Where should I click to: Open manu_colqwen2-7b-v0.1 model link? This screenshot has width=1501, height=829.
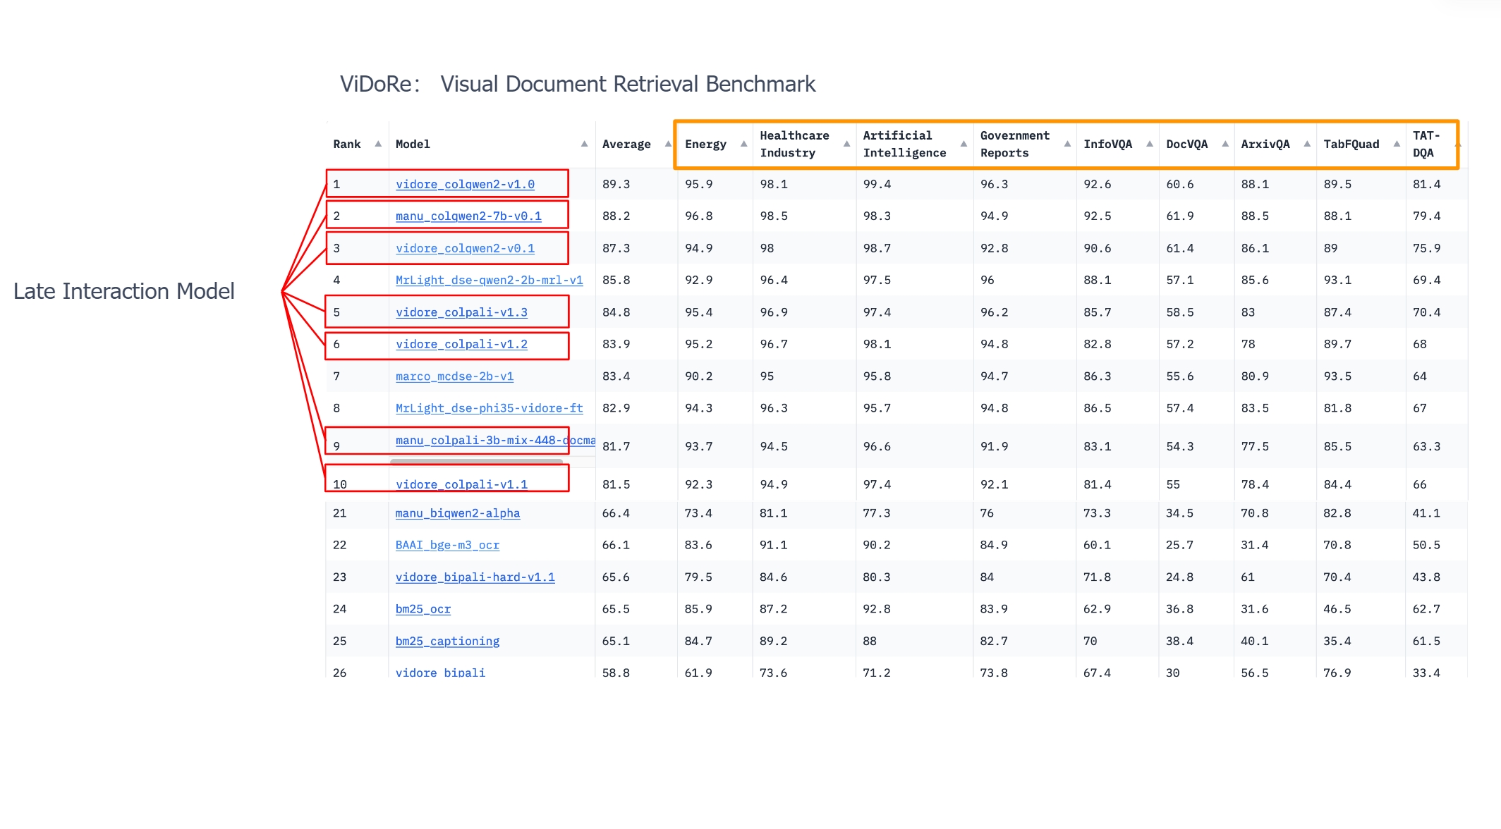click(468, 216)
